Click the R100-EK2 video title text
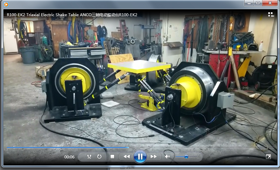This screenshot has height=170, width=280. click(72, 15)
